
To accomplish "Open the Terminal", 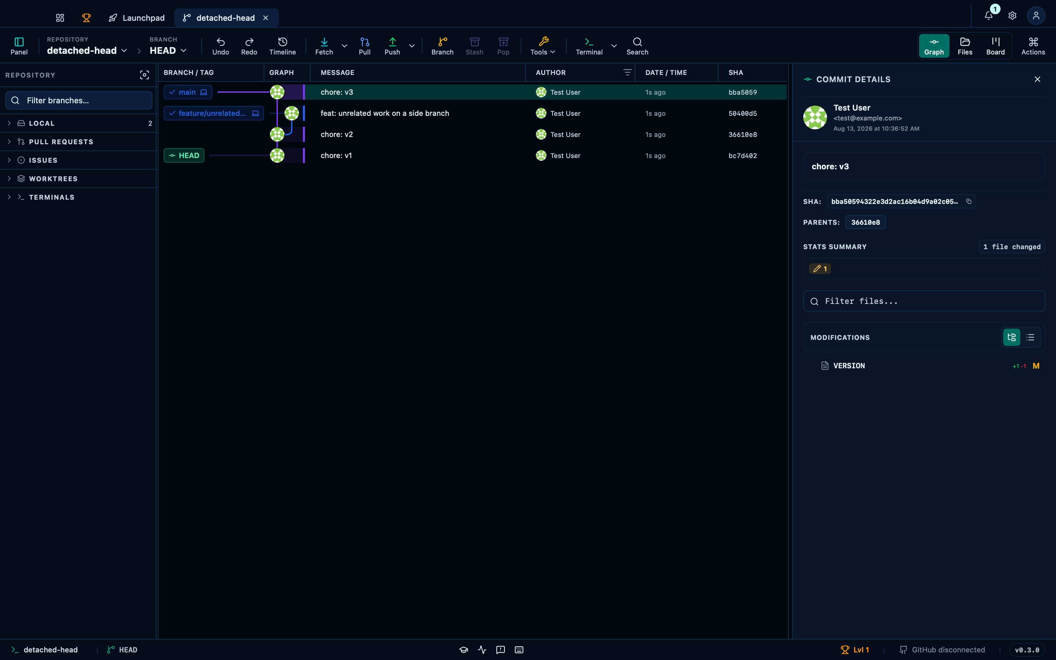I will (x=589, y=46).
